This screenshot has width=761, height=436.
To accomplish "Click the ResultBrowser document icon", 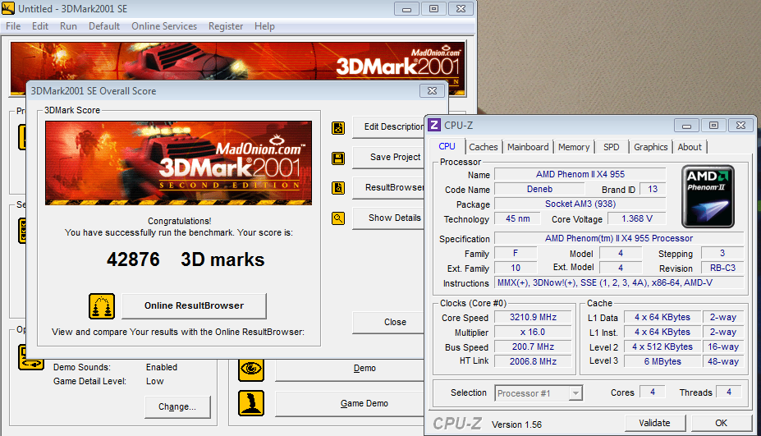I will click(x=338, y=188).
